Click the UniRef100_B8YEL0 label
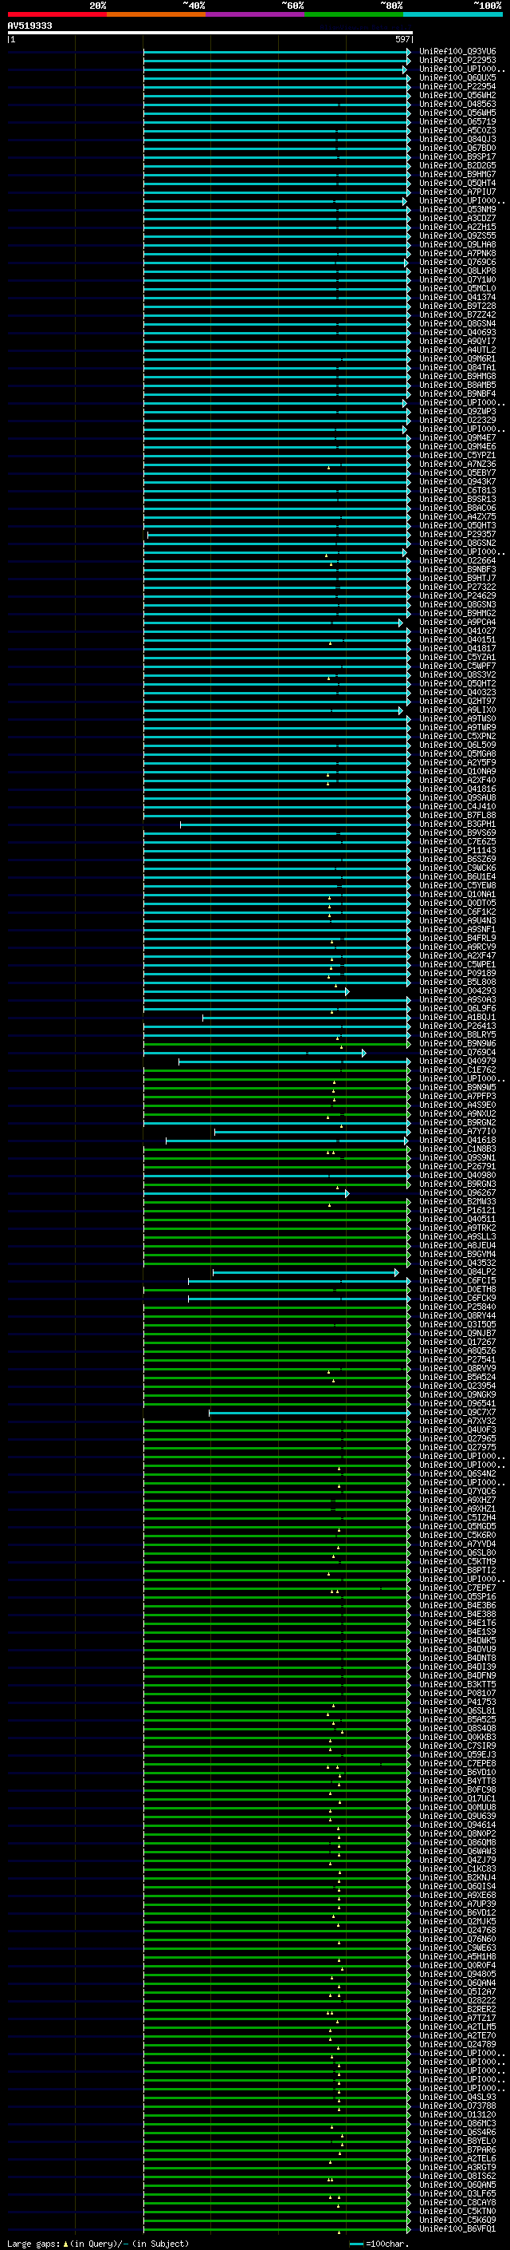Viewport: 510px width, 2250px height. pyautogui.click(x=457, y=2141)
